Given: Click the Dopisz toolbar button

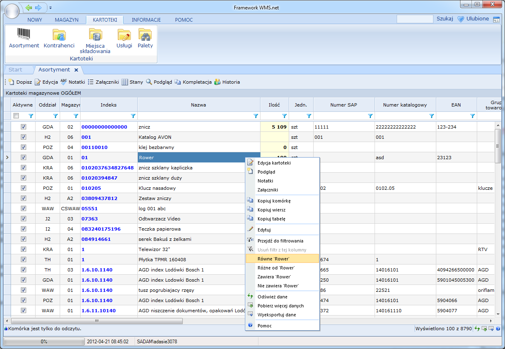Looking at the screenshot, I should (x=20, y=82).
